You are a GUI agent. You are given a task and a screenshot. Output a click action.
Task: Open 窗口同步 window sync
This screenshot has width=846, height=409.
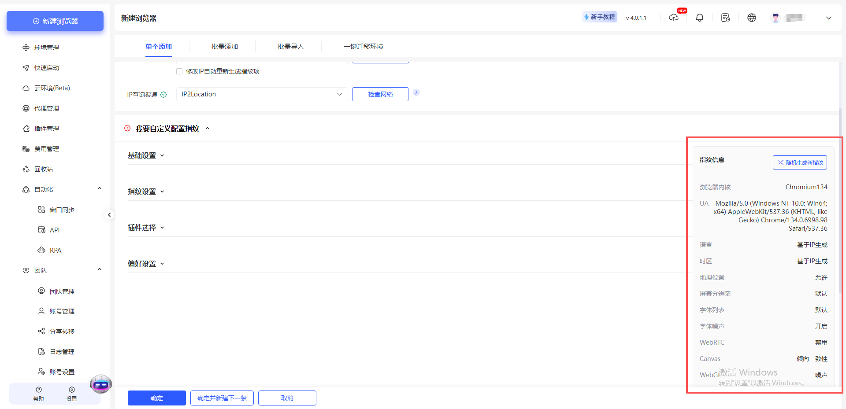point(61,210)
